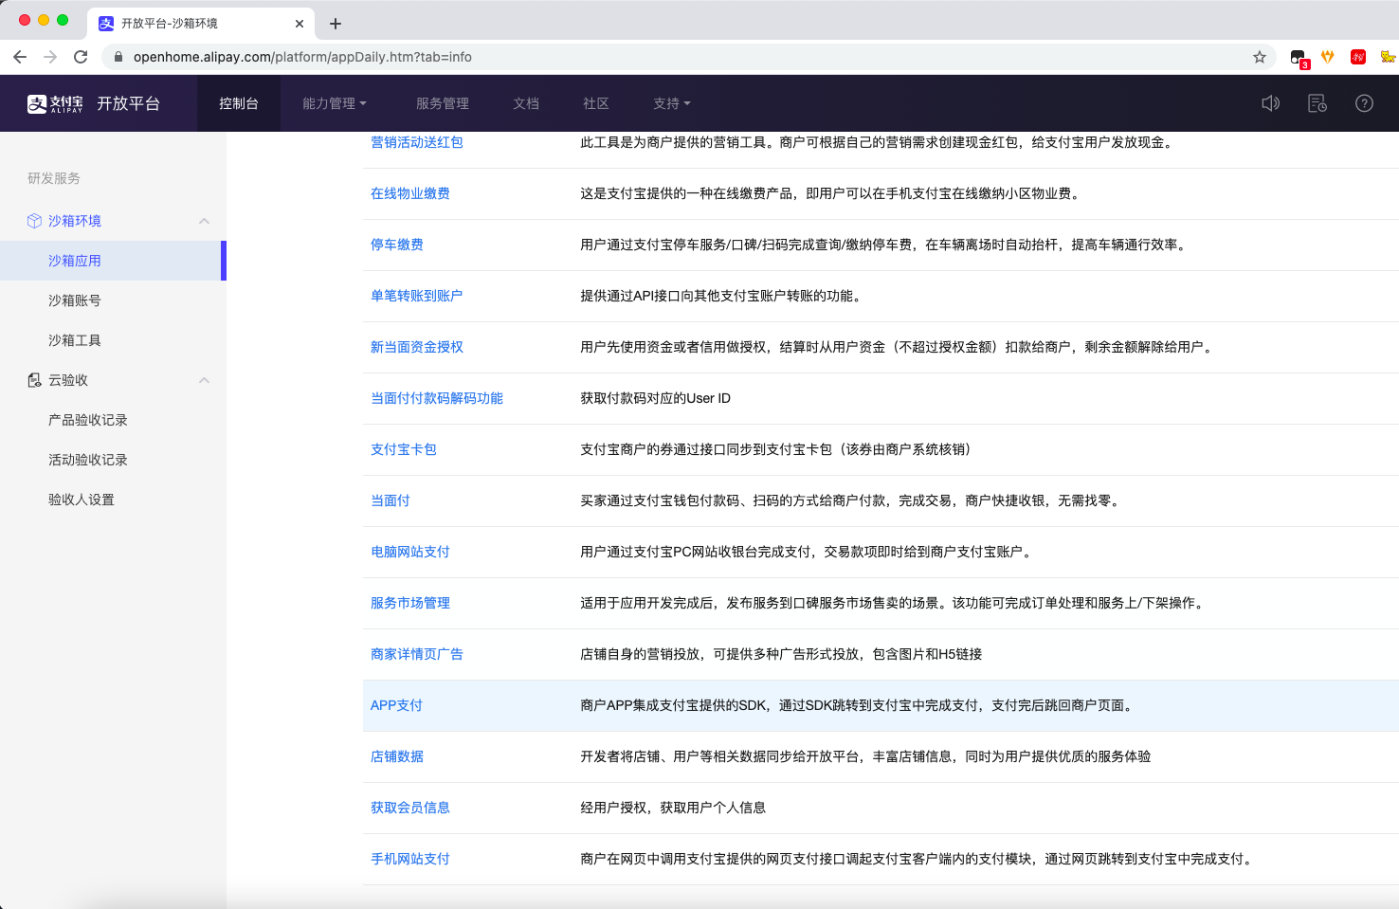Collapse the 云验收 sidebar section
Image resolution: width=1399 pixels, height=909 pixels.
click(204, 380)
